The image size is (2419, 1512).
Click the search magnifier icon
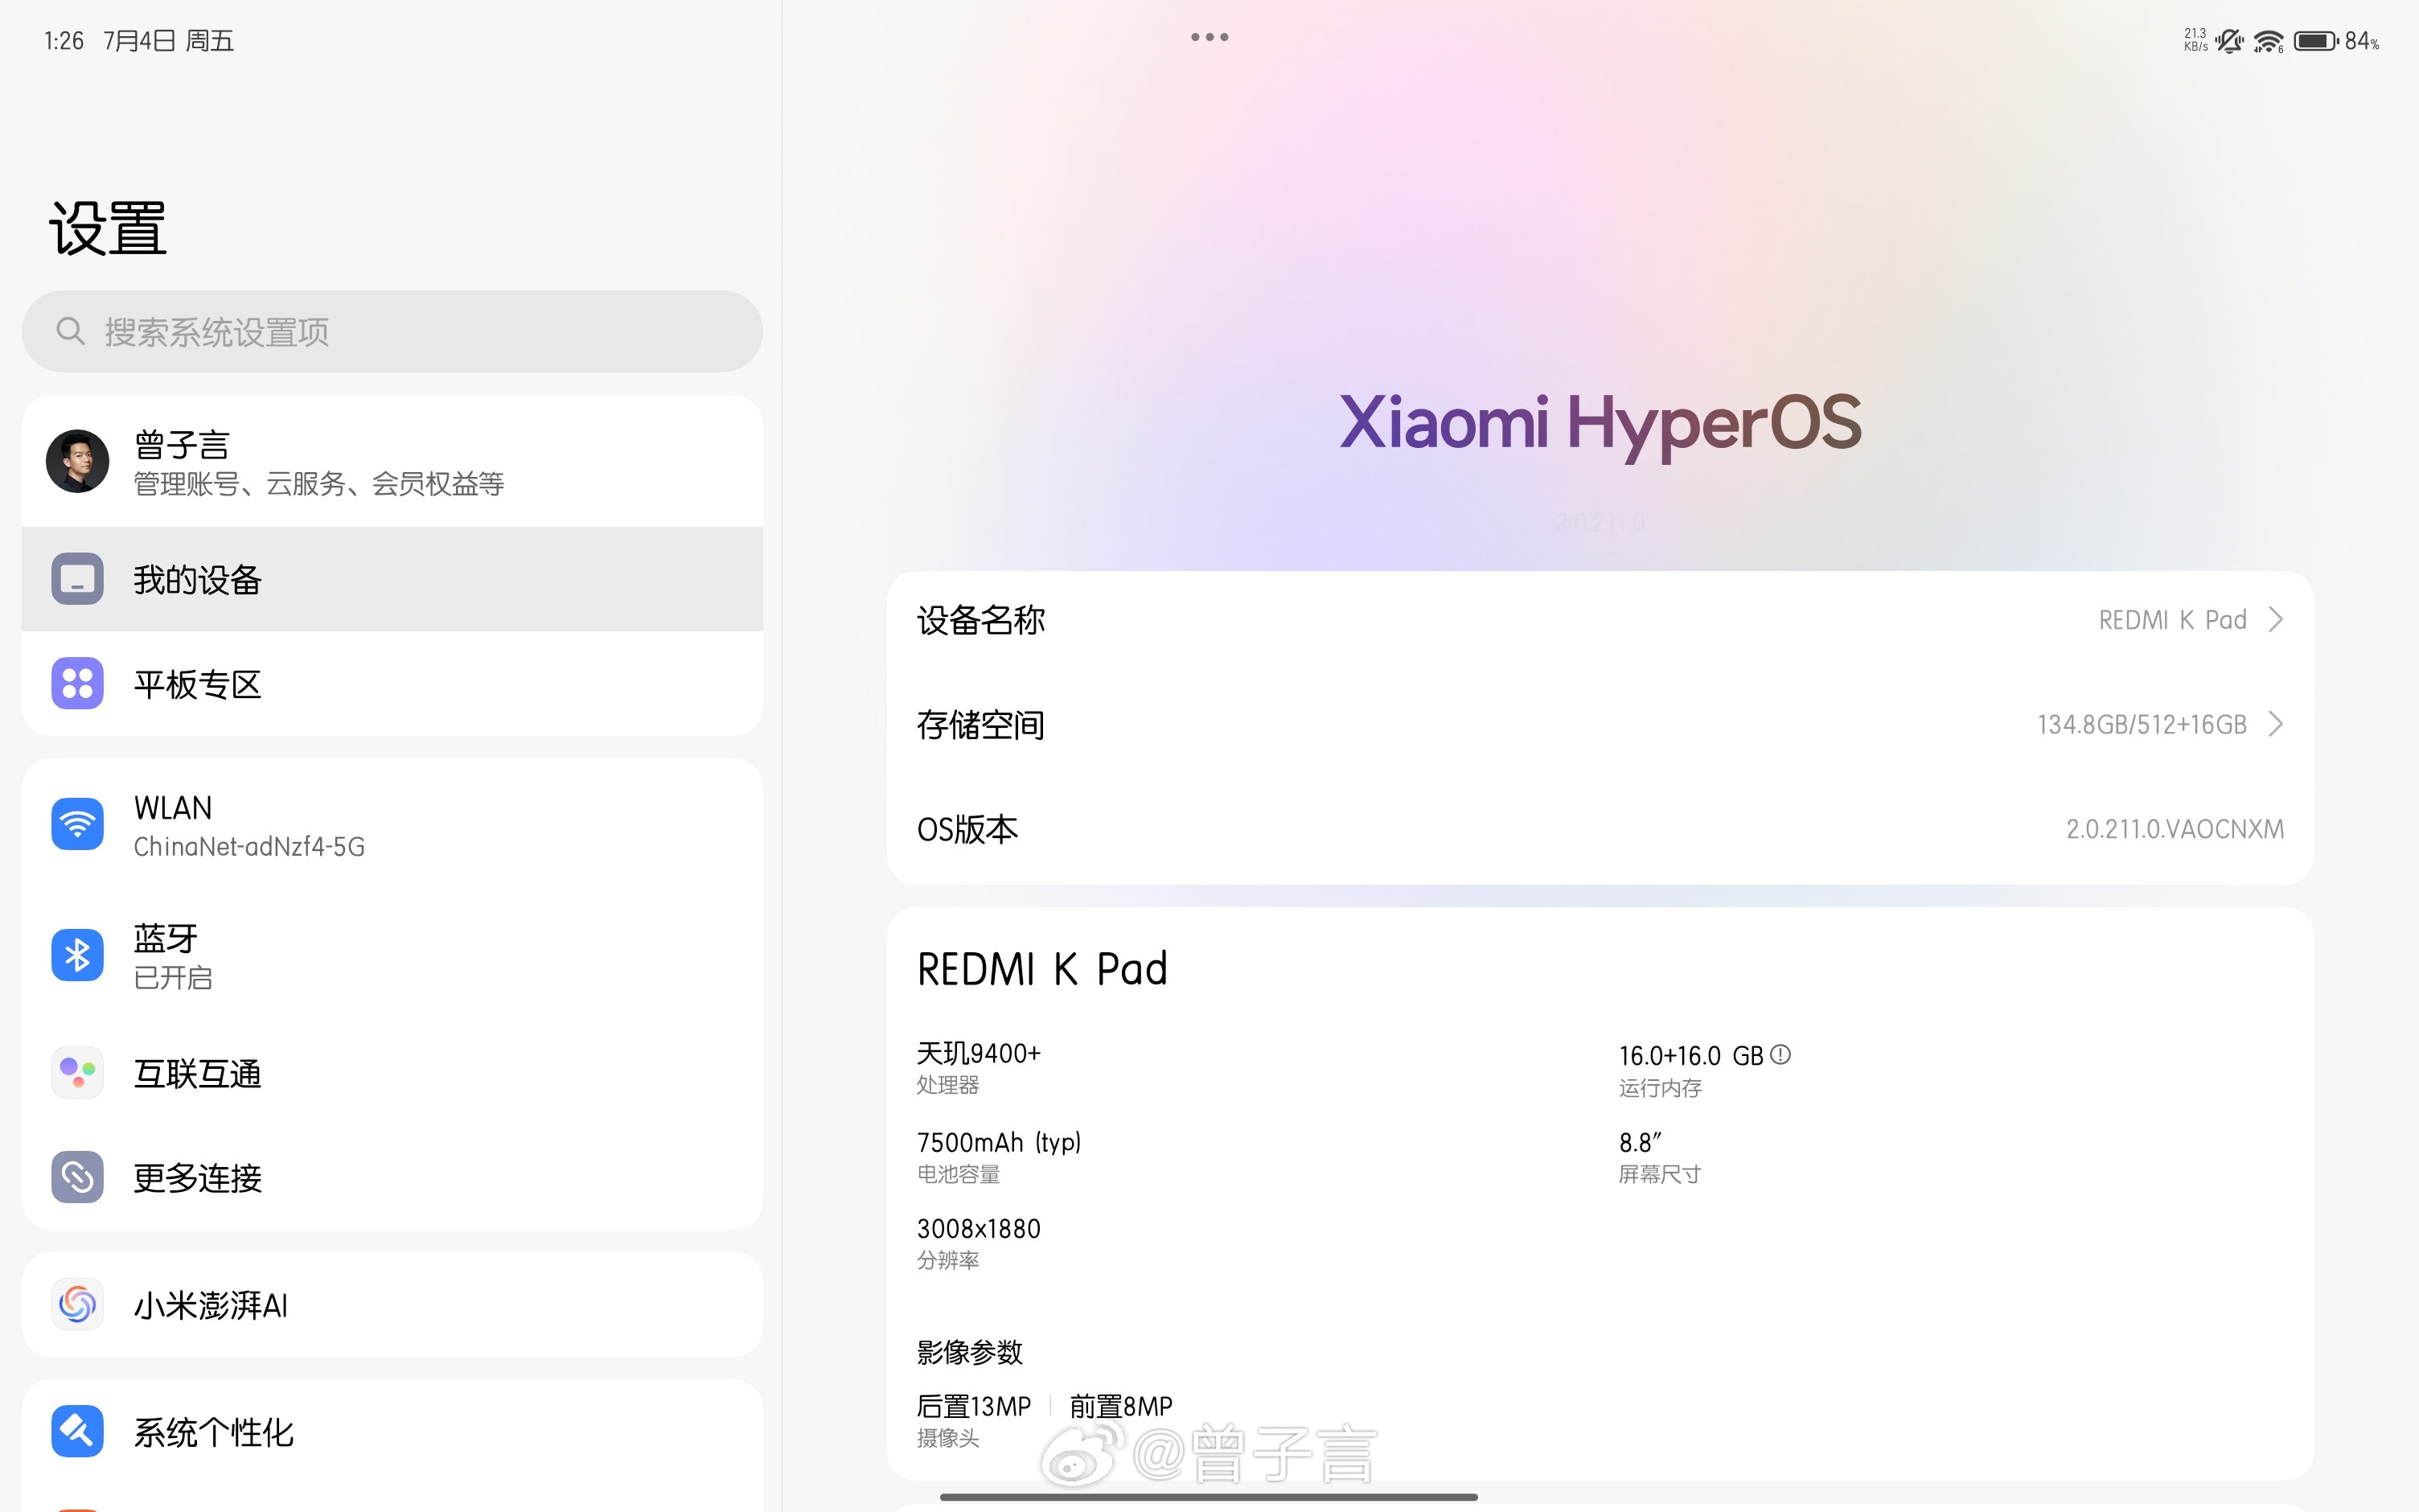70,331
